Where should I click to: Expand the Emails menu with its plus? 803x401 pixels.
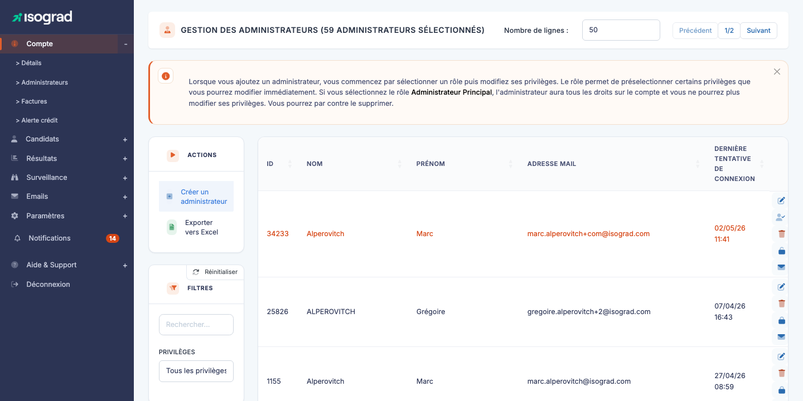point(125,197)
